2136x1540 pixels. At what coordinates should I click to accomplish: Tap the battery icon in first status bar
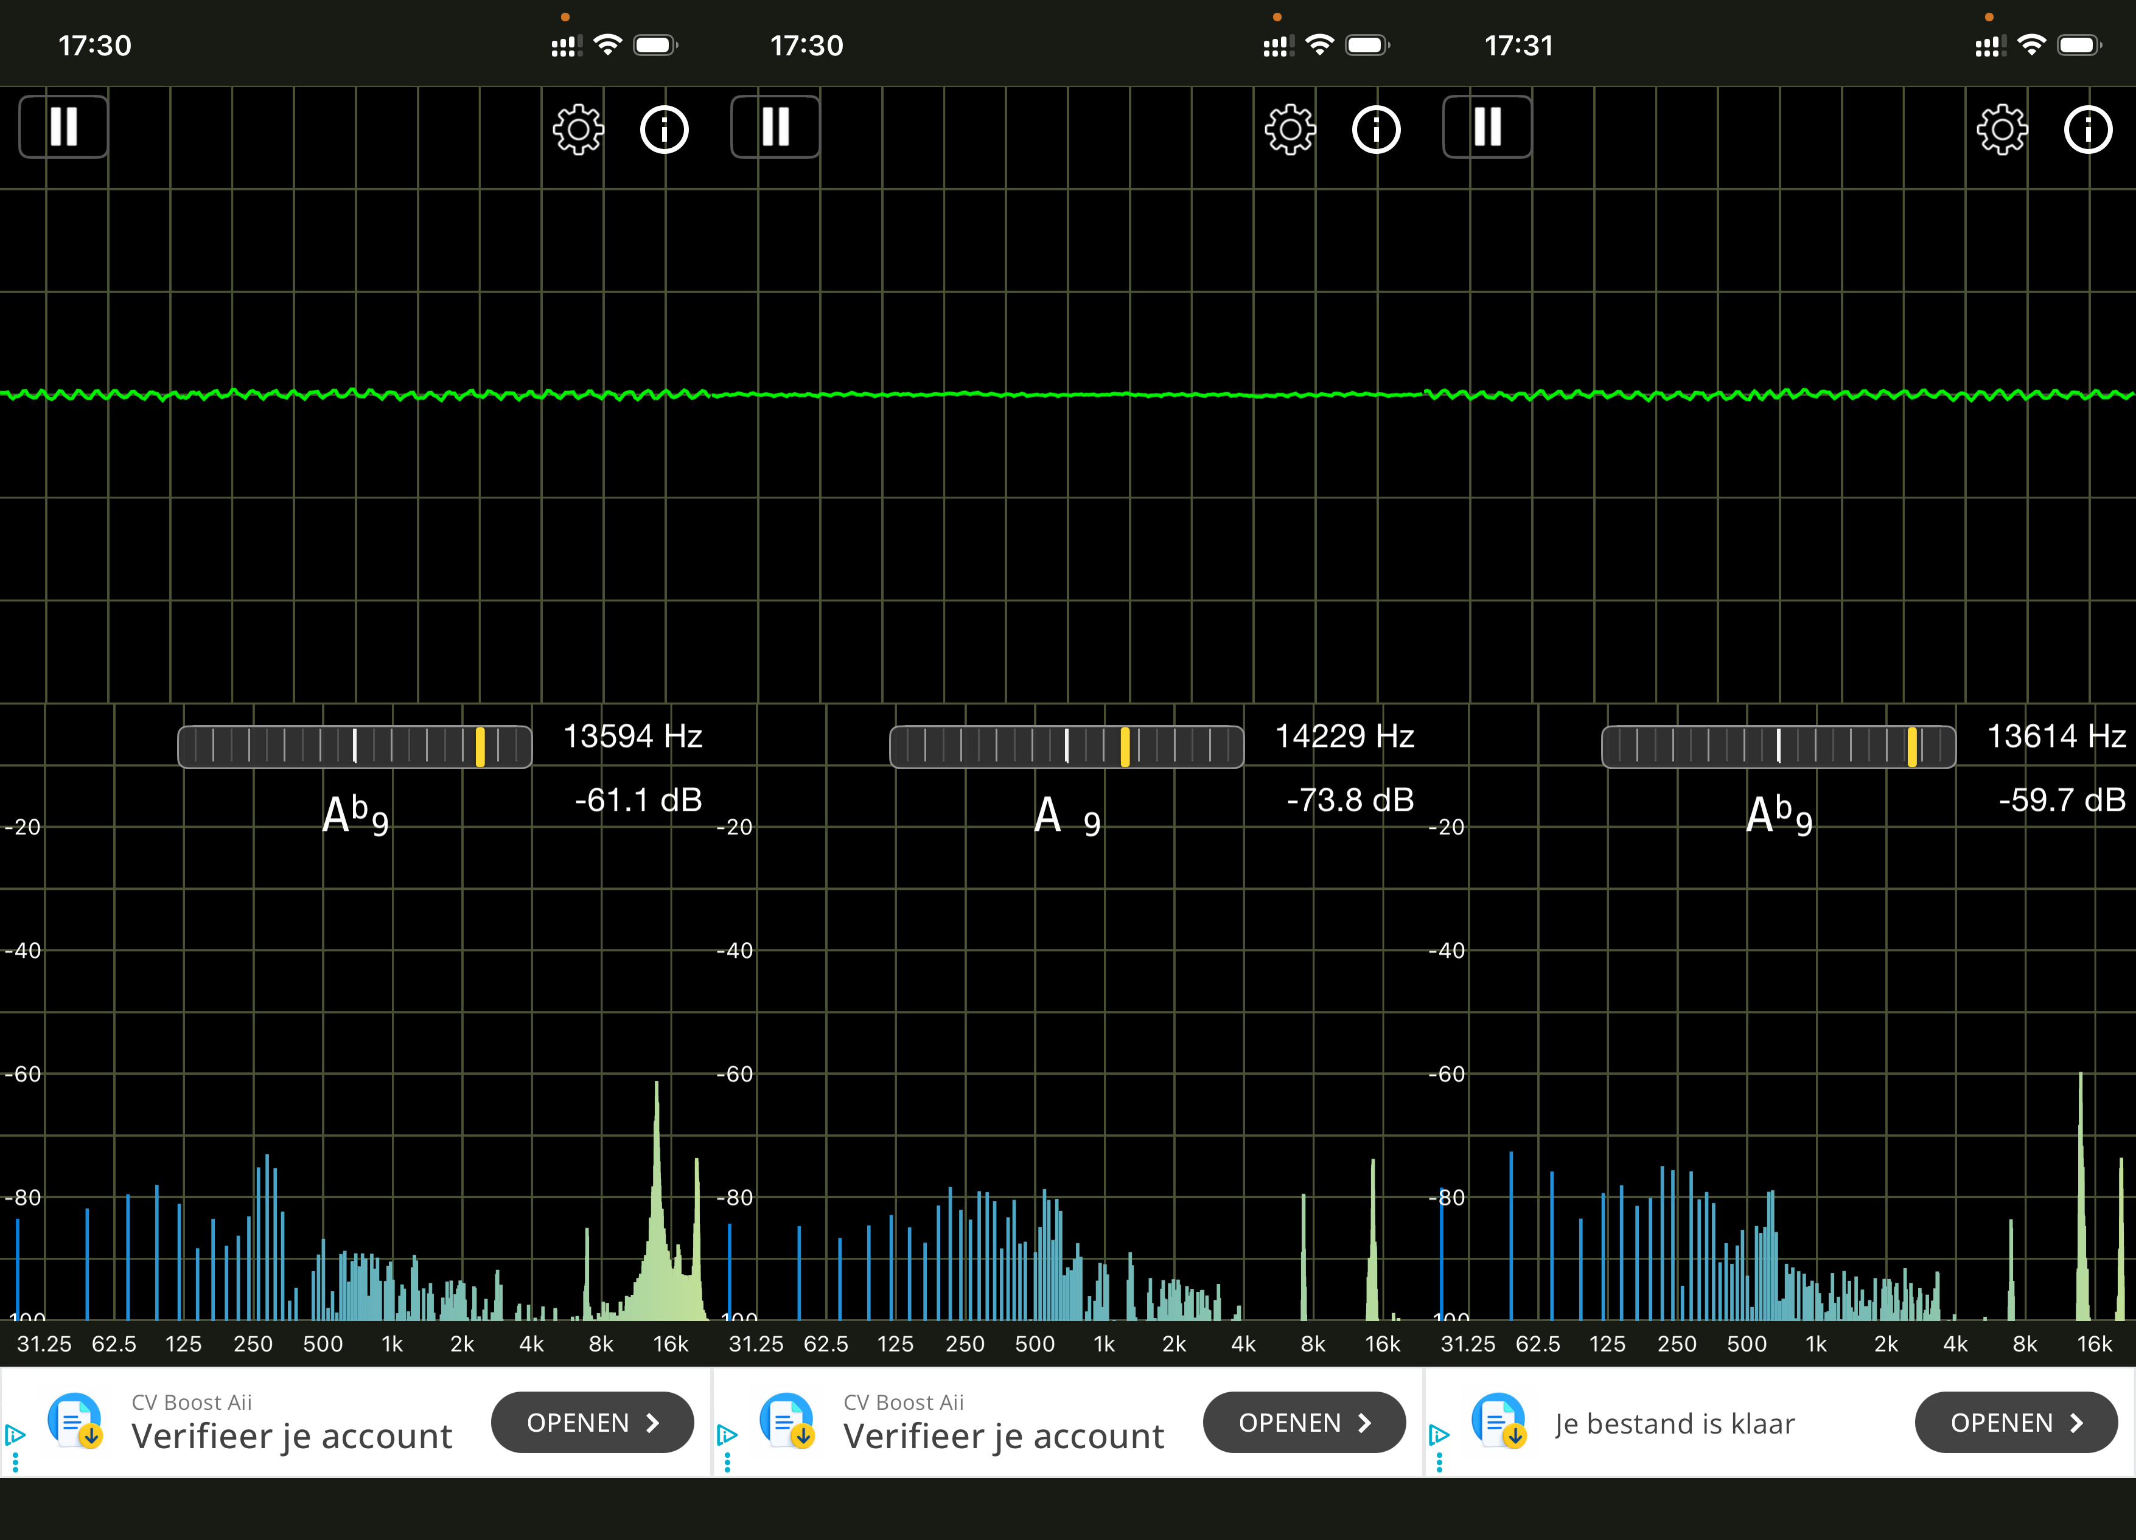(657, 45)
